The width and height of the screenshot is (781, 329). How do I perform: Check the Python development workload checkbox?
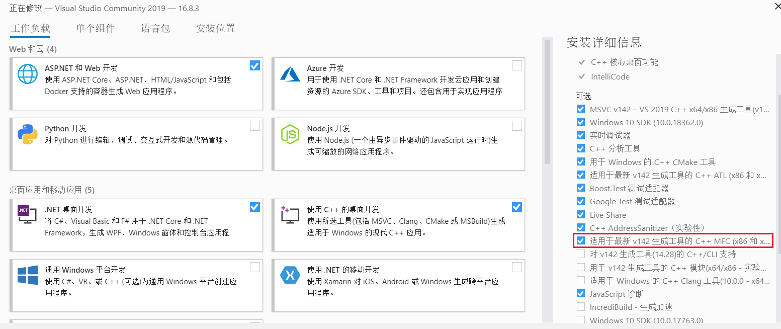[x=255, y=126]
